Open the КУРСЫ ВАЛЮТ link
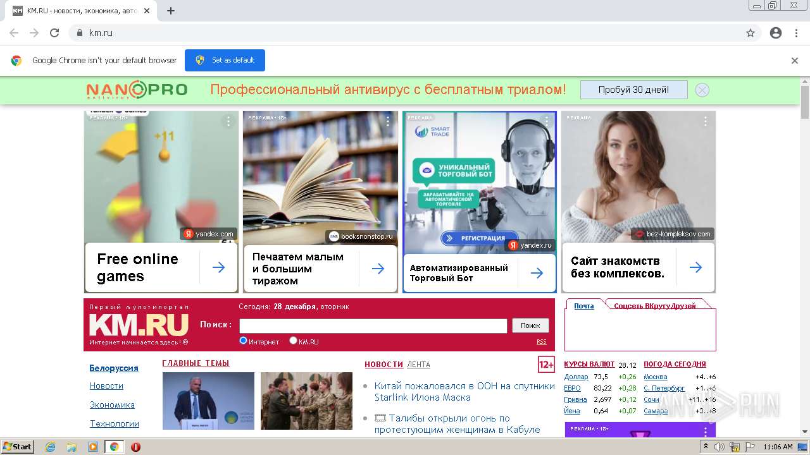This screenshot has width=810, height=455. (x=589, y=364)
